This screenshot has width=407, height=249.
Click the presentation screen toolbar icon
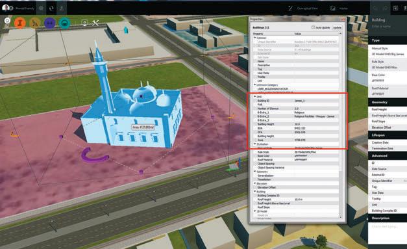[x=84, y=23]
